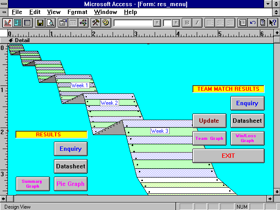Screen dimensions: 280x210
Task: Click the Update button
Action: pyautogui.click(x=209, y=121)
